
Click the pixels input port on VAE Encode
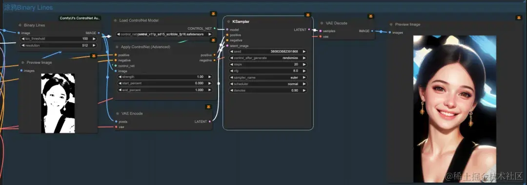(116, 121)
